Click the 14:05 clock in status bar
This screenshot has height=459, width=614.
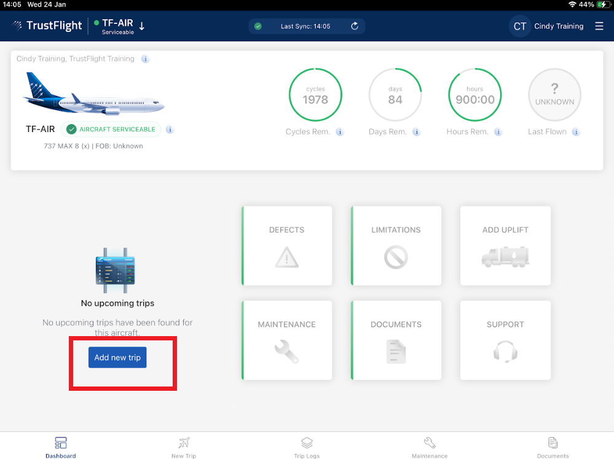12,5
